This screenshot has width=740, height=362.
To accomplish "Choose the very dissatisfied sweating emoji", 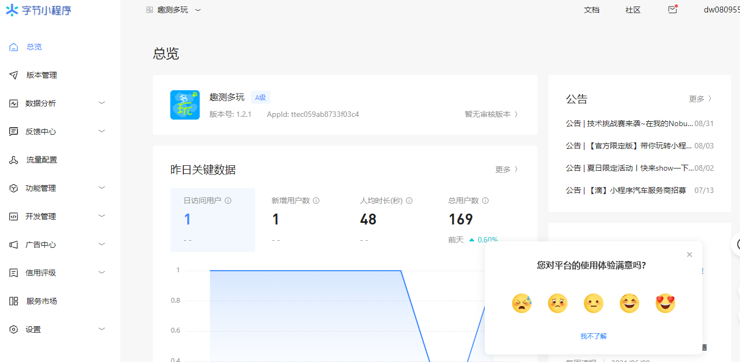I will pyautogui.click(x=521, y=303).
